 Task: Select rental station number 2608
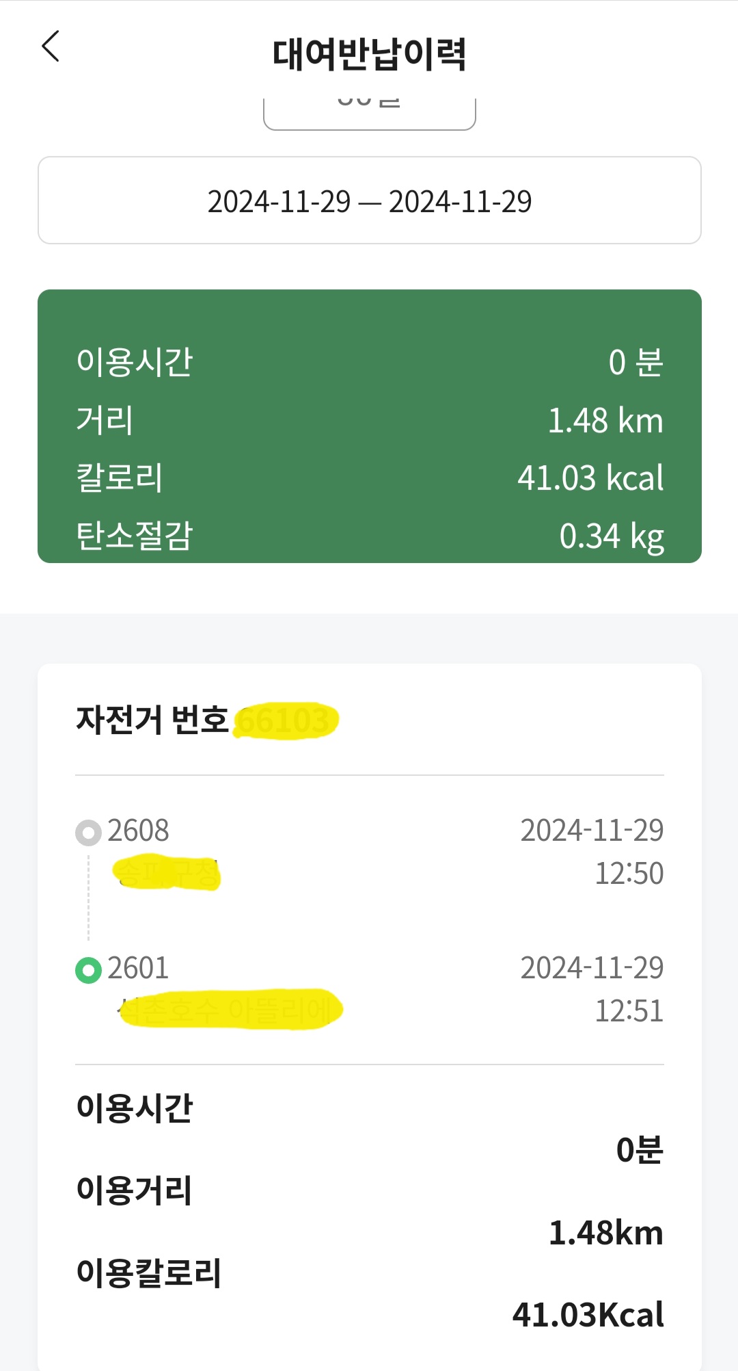coord(138,831)
